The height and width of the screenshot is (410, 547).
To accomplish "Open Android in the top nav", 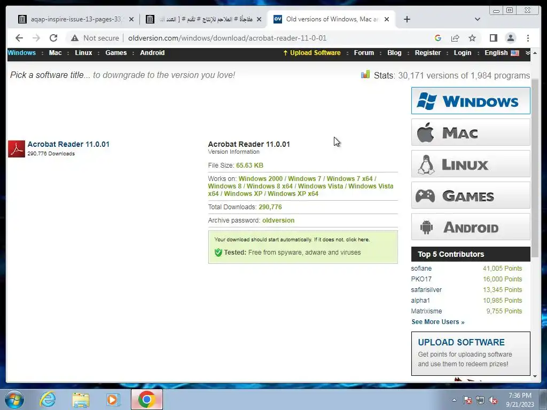I will pyautogui.click(x=152, y=53).
